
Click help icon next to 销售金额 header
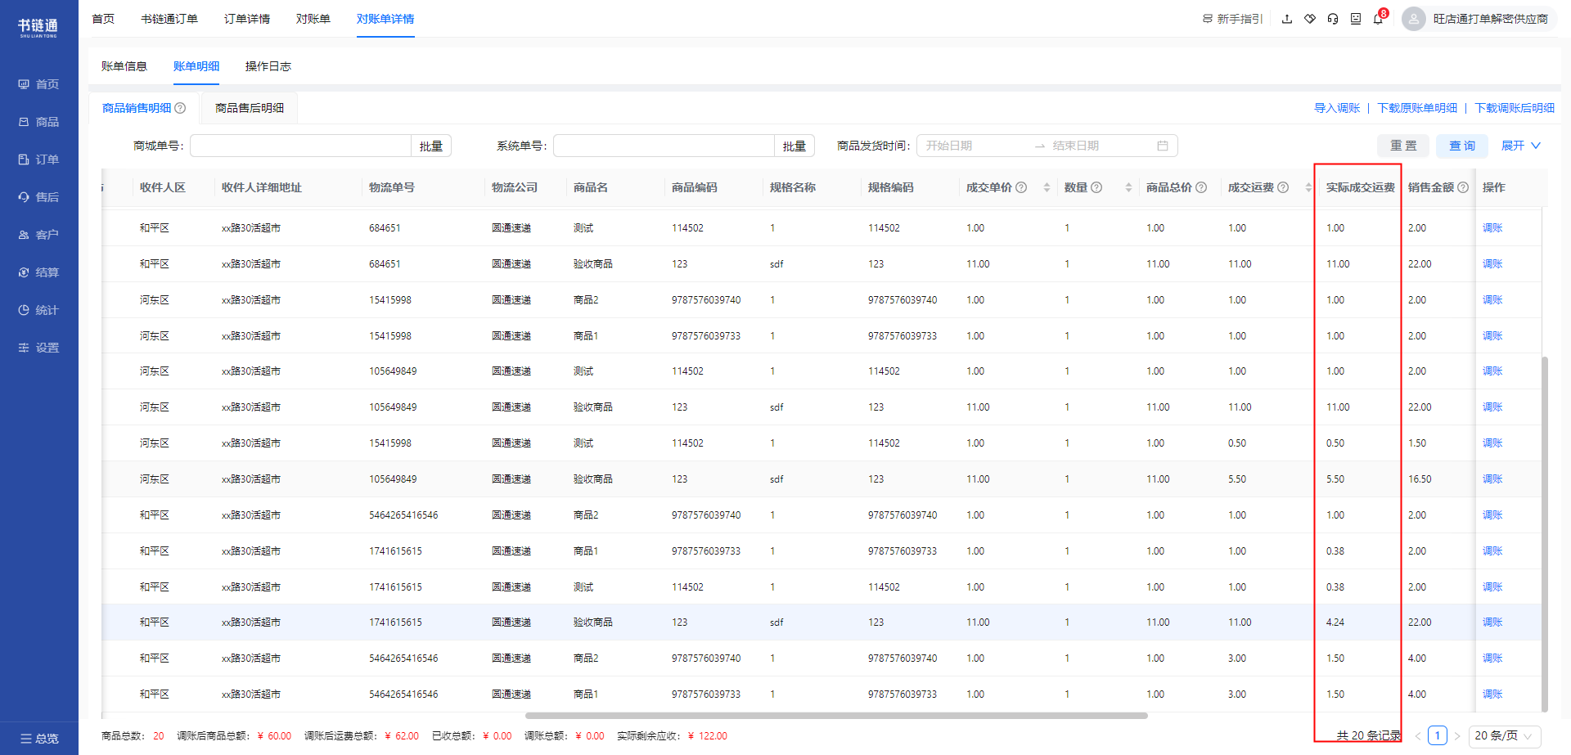point(1463,187)
